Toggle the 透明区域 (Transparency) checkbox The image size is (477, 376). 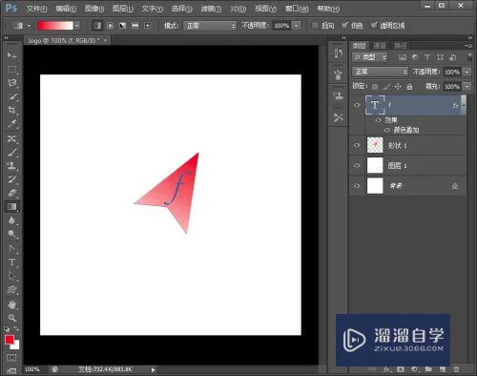[x=374, y=25]
